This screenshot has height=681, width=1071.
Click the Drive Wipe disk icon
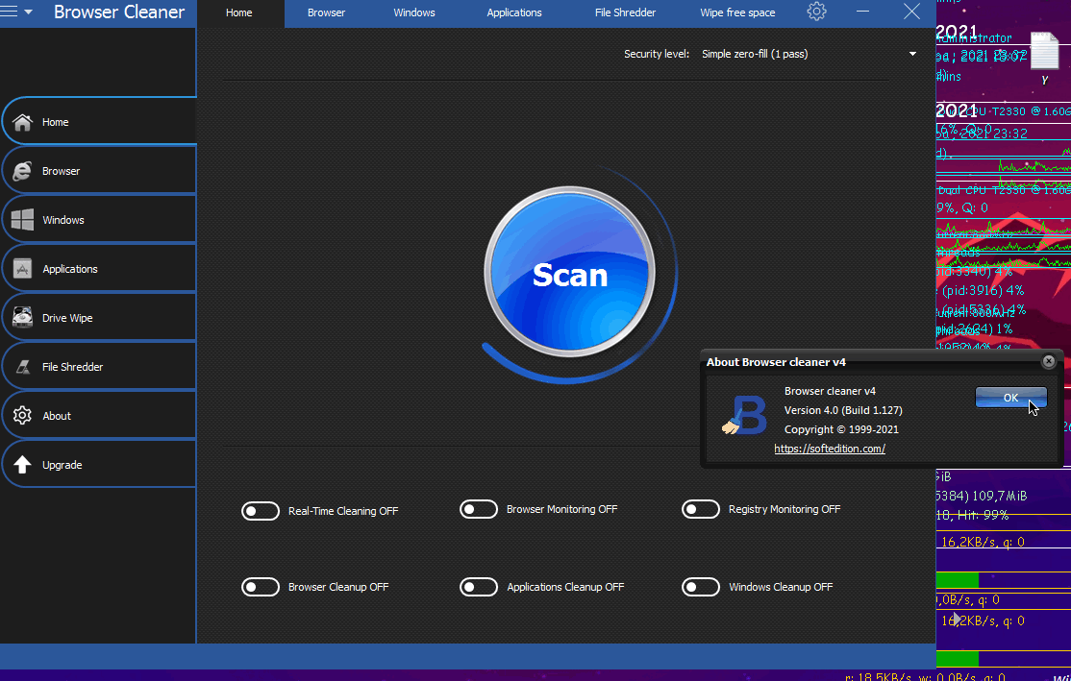pos(22,318)
